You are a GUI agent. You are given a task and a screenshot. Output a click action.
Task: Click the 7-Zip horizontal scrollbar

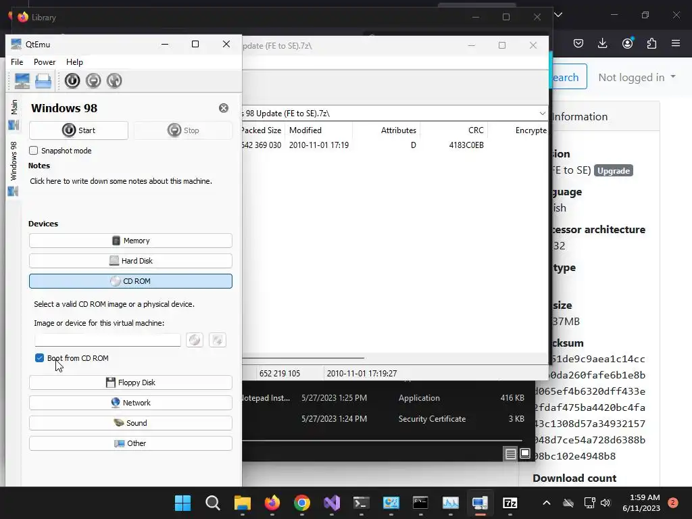[x=303, y=358]
